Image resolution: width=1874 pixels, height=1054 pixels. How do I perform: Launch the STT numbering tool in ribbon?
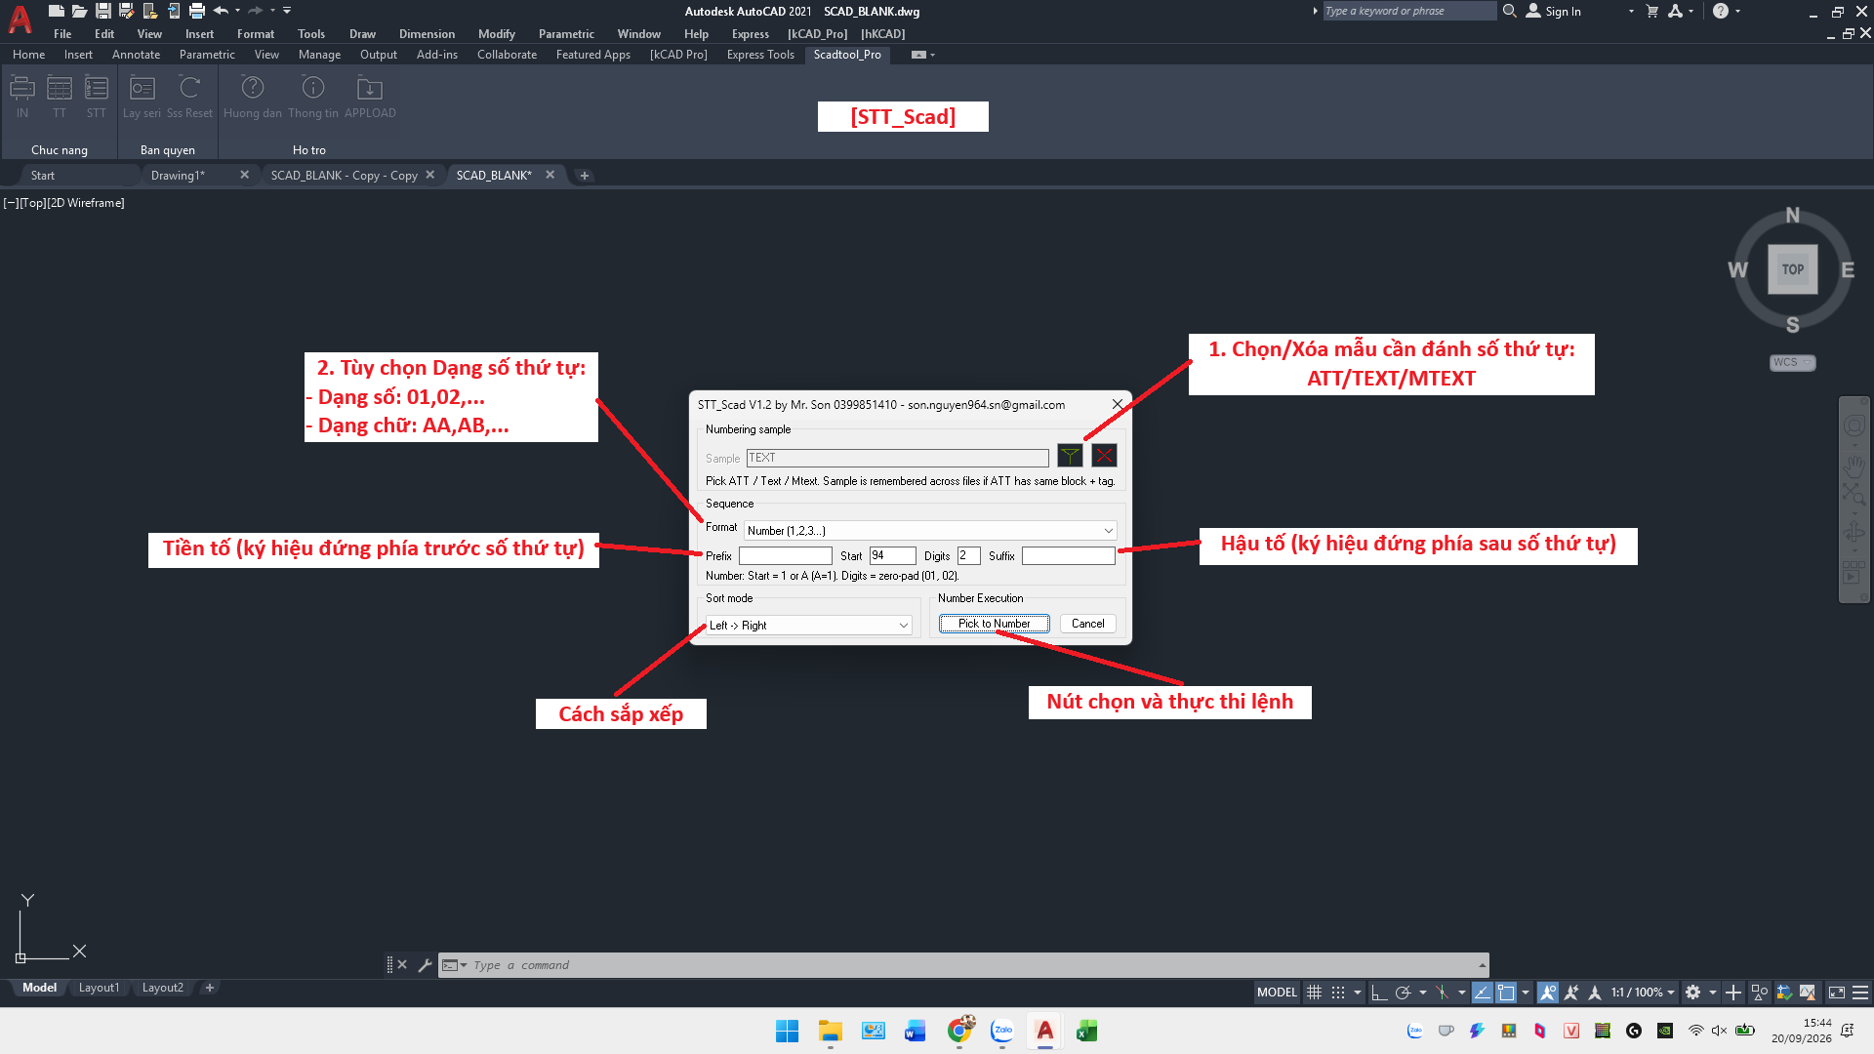pyautogui.click(x=96, y=97)
